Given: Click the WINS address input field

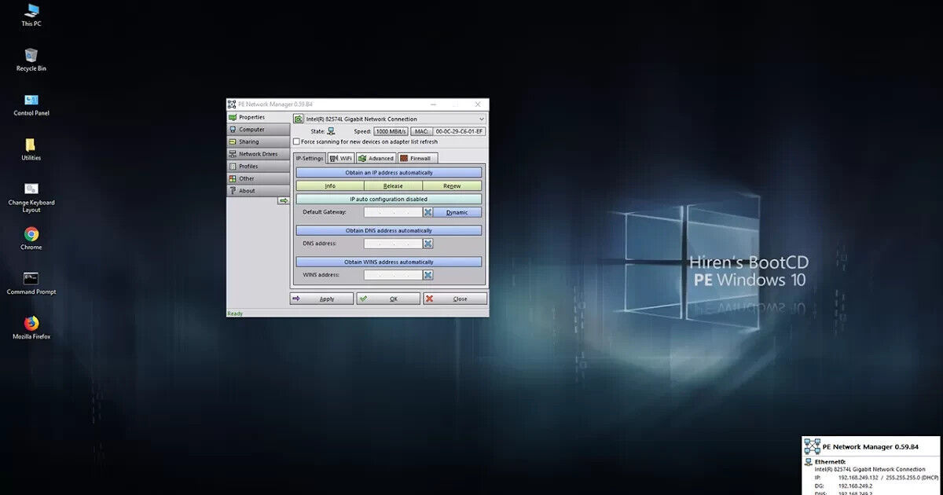Looking at the screenshot, I should click(x=393, y=275).
